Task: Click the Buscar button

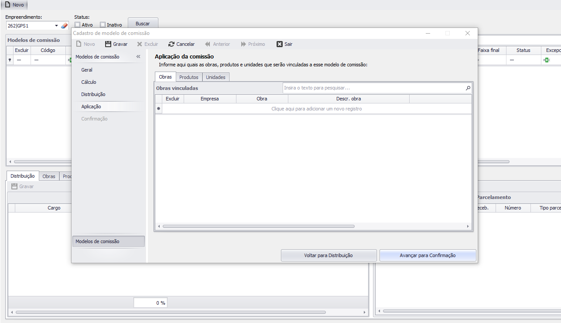Action: (x=143, y=24)
